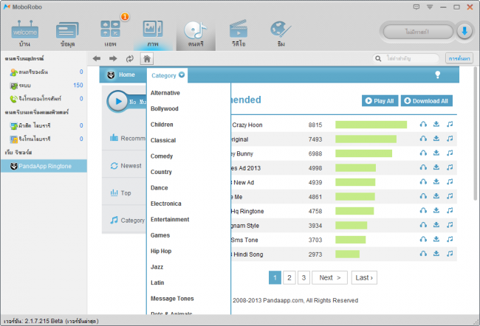Screen dimensions: 480x326
Task: Select PandaApp Ringtone in sidebar
Action: click(x=44, y=166)
